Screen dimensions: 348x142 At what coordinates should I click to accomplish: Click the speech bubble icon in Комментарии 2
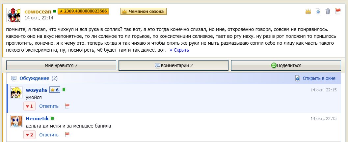coord(158,65)
